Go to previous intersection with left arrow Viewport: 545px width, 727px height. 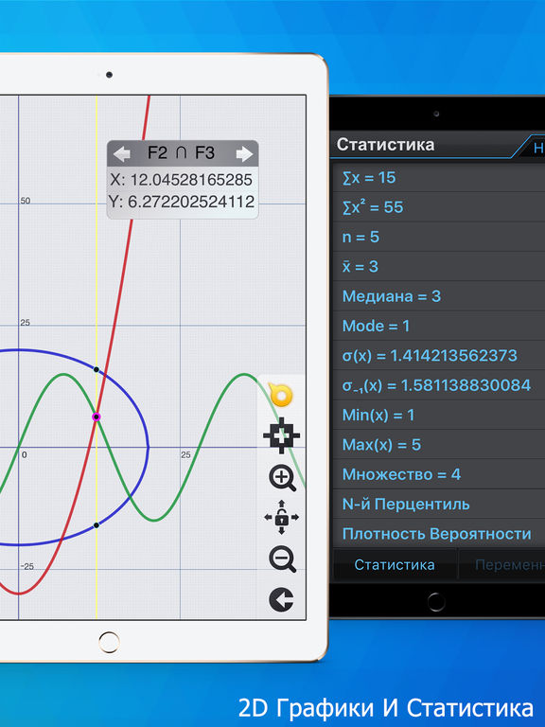122,154
